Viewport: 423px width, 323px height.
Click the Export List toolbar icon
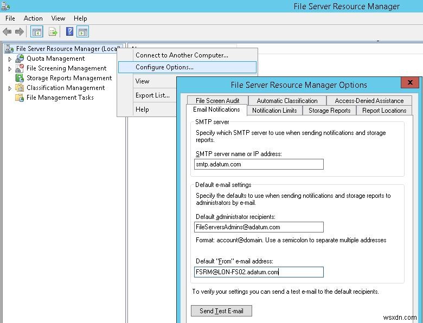click(x=53, y=32)
